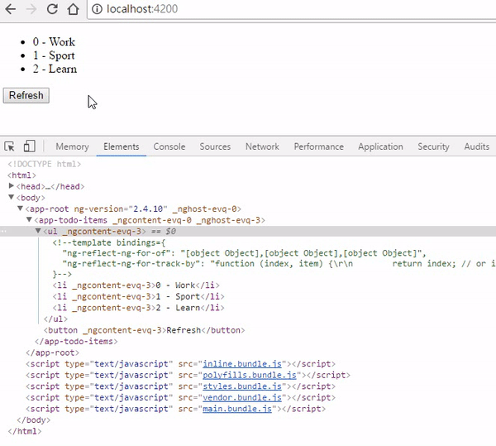Collapse the body element node
The height and width of the screenshot is (446, 496).
[12, 197]
